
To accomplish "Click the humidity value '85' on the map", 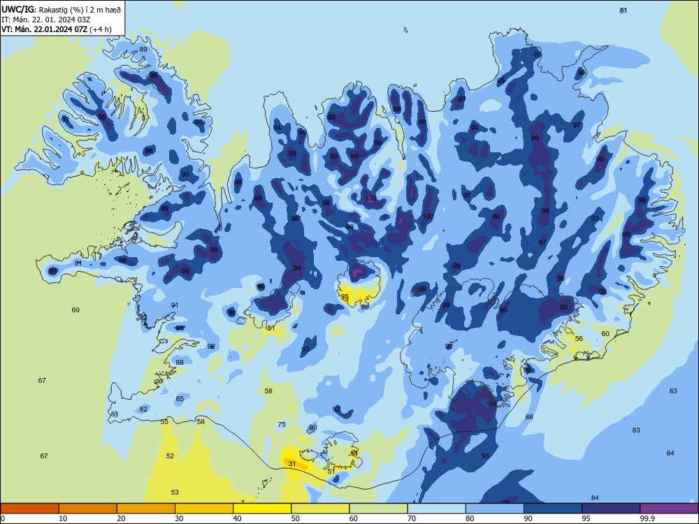I will click(x=180, y=399).
